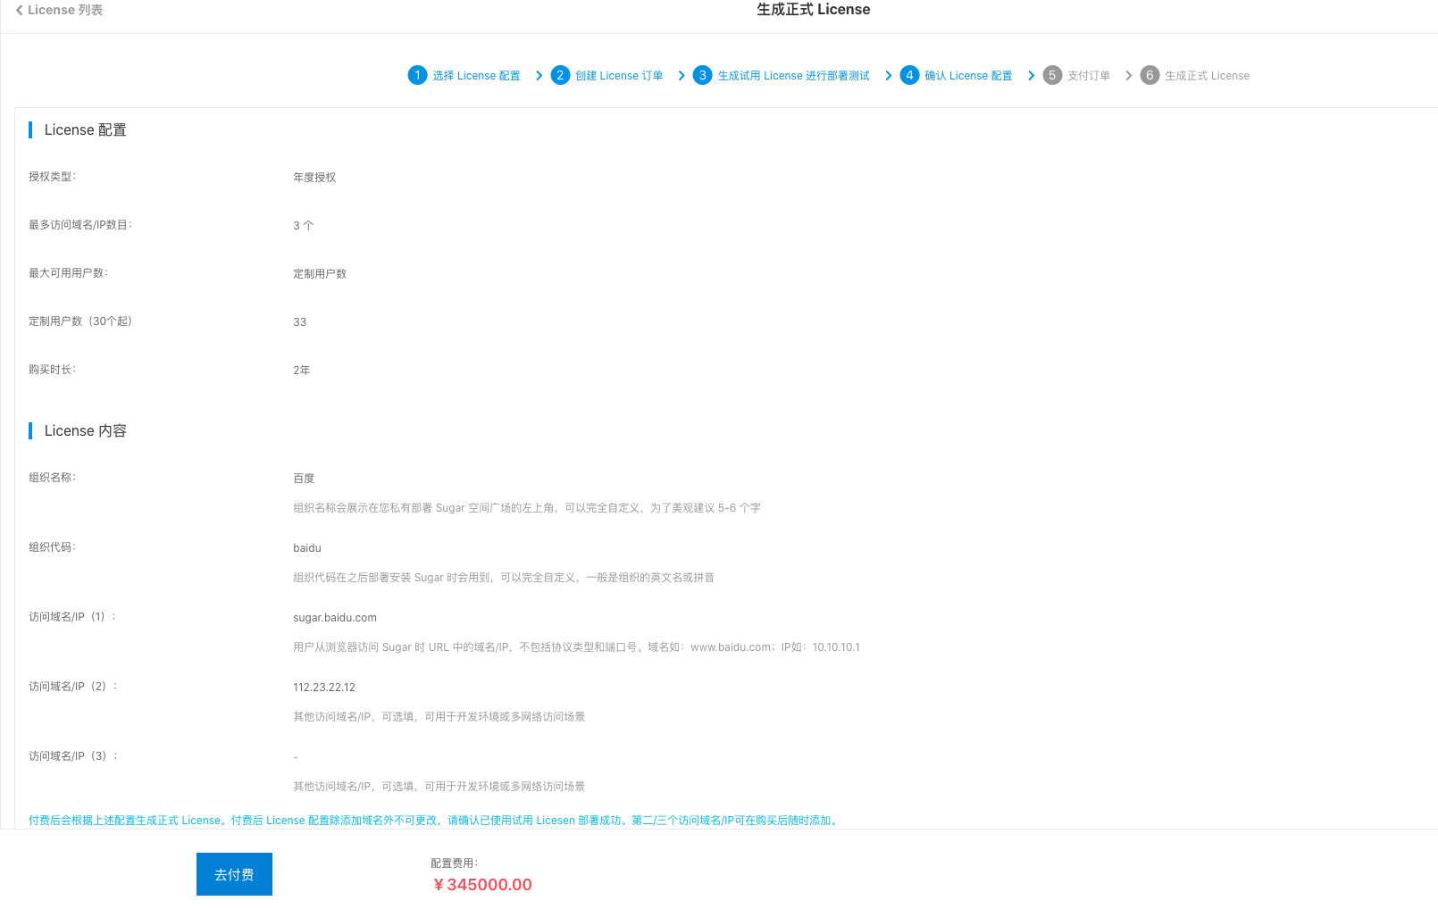Viewport: 1438px width, 909px height.
Task: Select step 5 circle icon
Action: coord(1052,75)
